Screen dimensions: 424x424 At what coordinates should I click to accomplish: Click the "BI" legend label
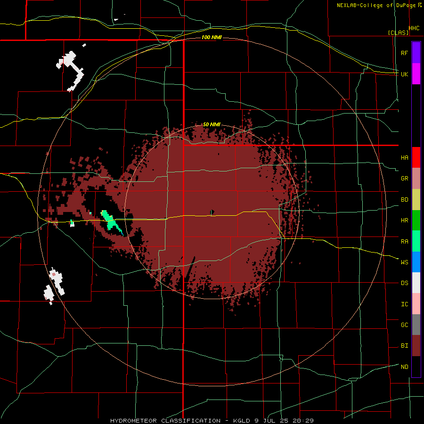point(405,346)
